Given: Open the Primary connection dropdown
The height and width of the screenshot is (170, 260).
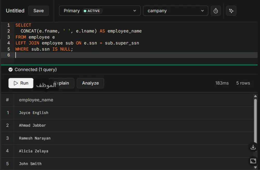Looking at the screenshot, I should point(100,11).
